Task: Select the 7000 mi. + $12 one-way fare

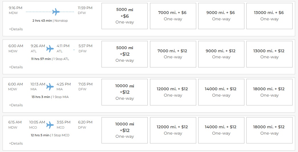Action: click(x=173, y=54)
